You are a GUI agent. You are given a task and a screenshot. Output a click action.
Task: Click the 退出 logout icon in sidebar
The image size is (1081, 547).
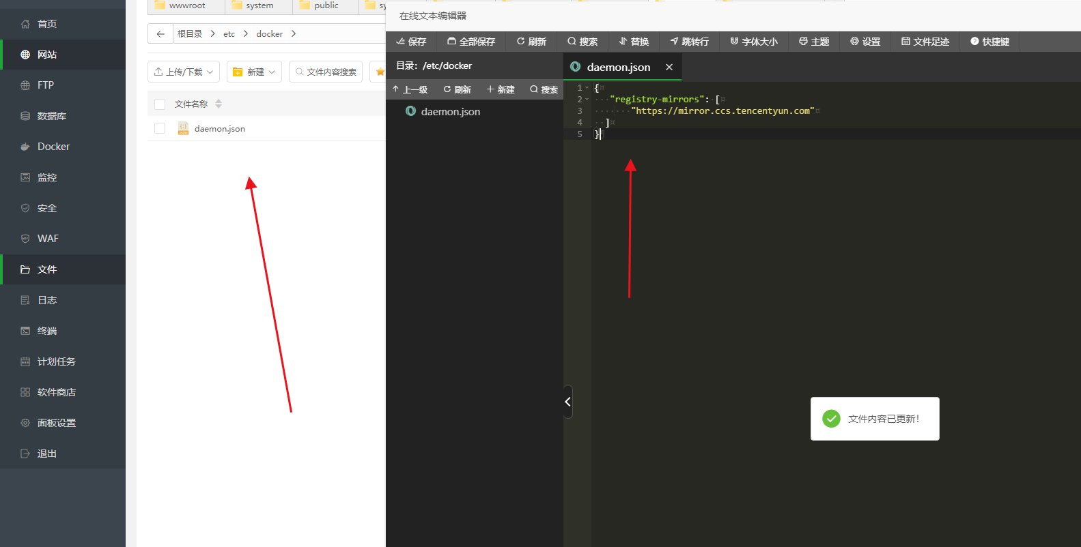click(25, 454)
